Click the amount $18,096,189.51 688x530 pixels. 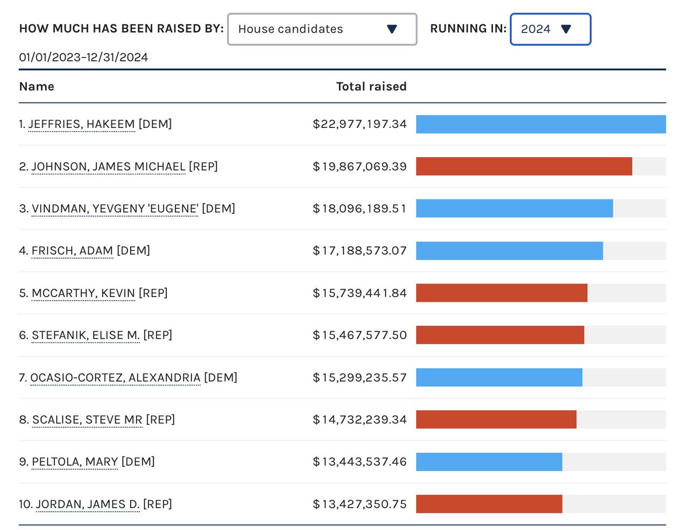pyautogui.click(x=359, y=208)
